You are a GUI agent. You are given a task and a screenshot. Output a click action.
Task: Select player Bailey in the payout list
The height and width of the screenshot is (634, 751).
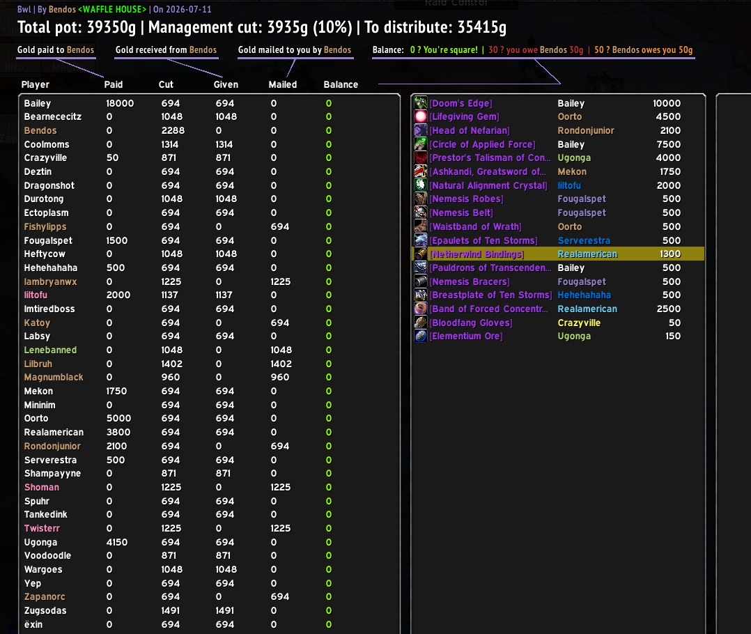pos(38,103)
